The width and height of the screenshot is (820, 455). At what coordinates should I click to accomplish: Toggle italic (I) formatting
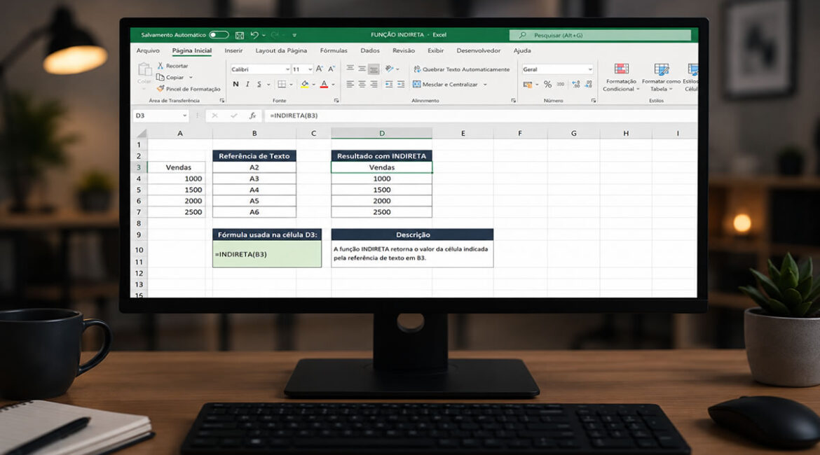(x=247, y=84)
